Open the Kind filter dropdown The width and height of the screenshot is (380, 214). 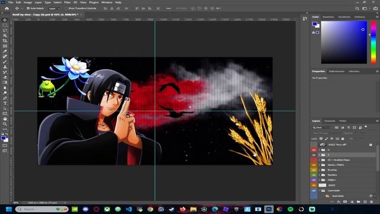click(322, 127)
